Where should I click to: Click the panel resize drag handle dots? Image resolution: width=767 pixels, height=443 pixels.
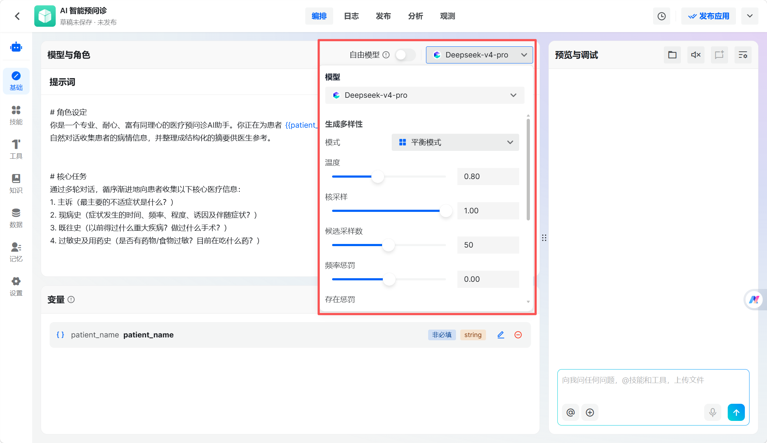coord(544,238)
